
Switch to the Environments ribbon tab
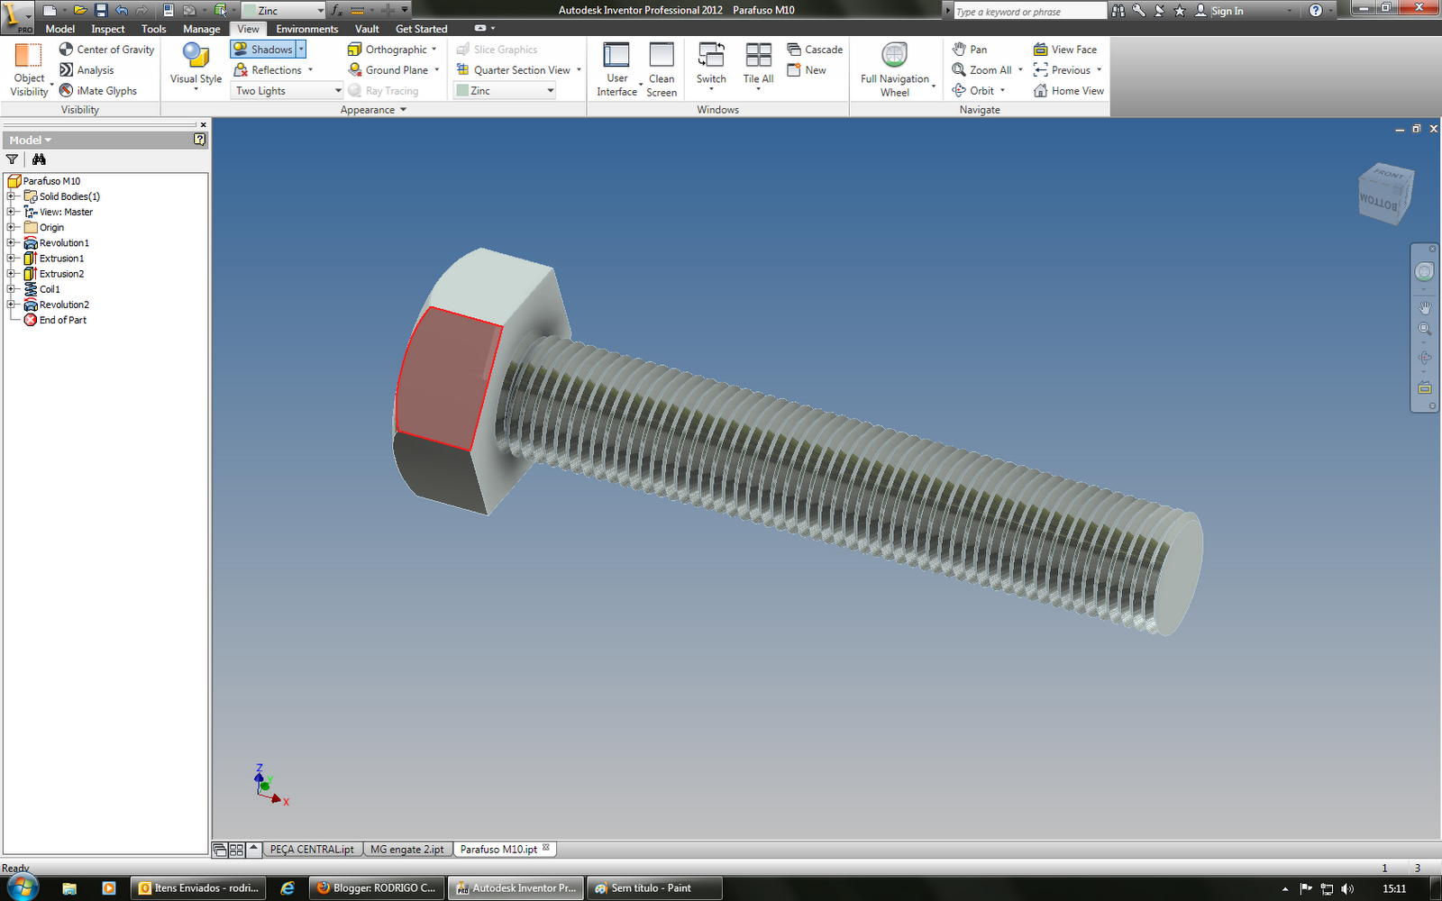[306, 29]
